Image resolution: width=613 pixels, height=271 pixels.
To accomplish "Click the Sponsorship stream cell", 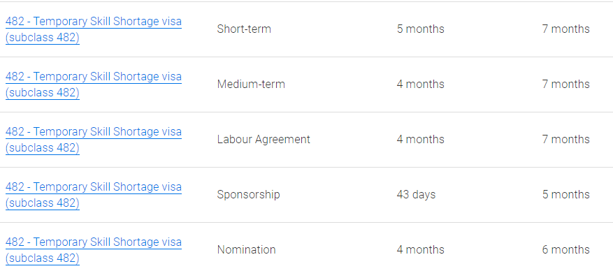I will pyautogui.click(x=248, y=194).
